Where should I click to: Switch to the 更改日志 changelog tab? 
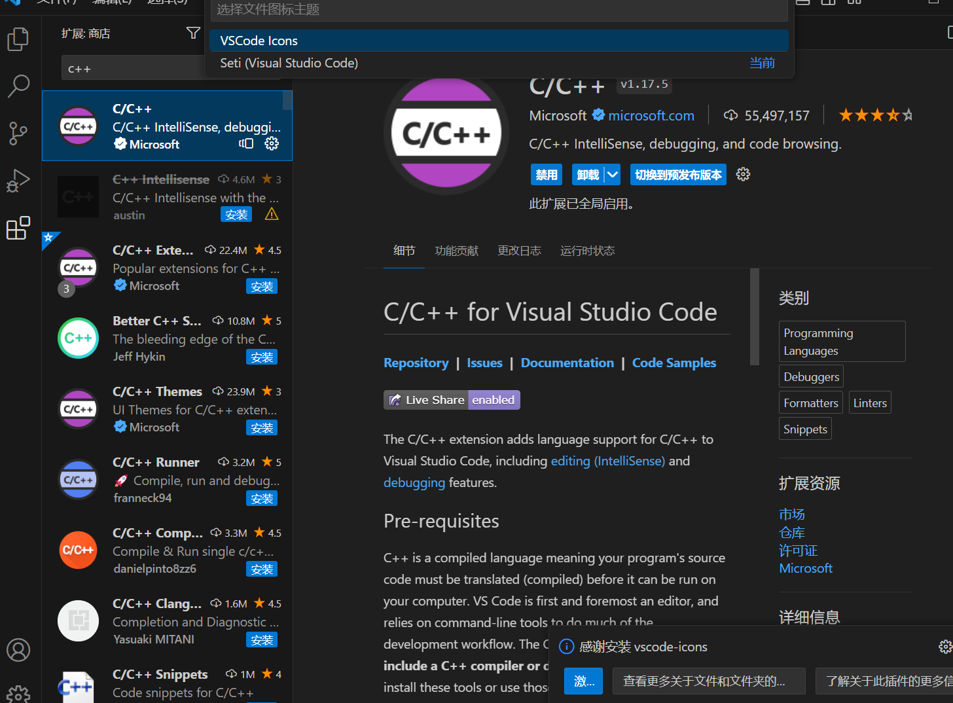[x=519, y=251]
